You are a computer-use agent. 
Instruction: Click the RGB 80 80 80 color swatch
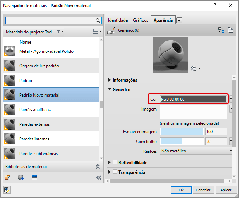[193, 99]
